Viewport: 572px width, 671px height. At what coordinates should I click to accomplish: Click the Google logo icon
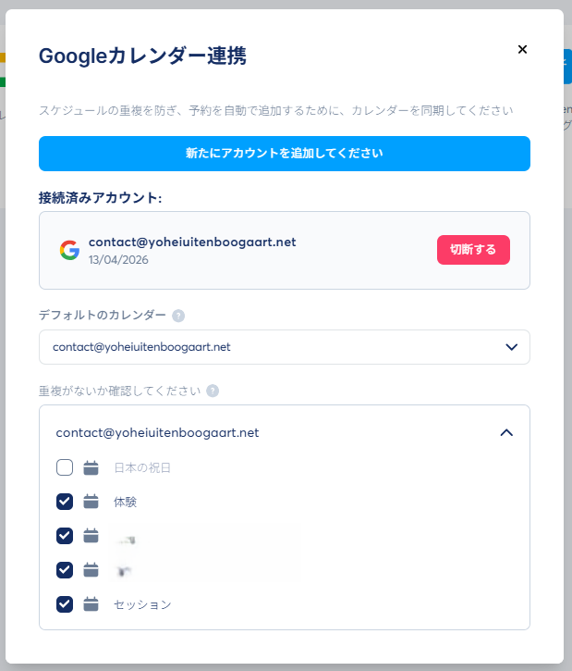pos(69,250)
